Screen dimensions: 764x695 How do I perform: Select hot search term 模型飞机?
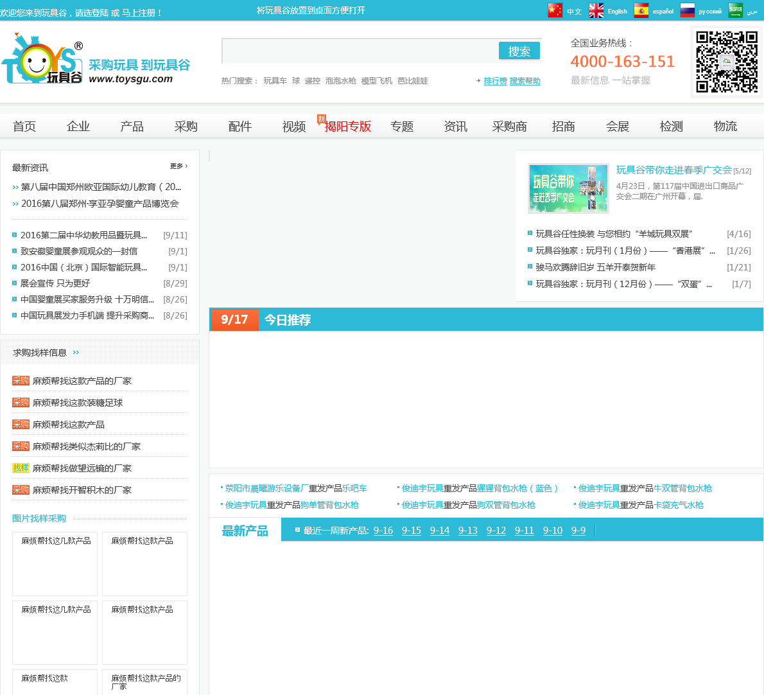point(376,81)
